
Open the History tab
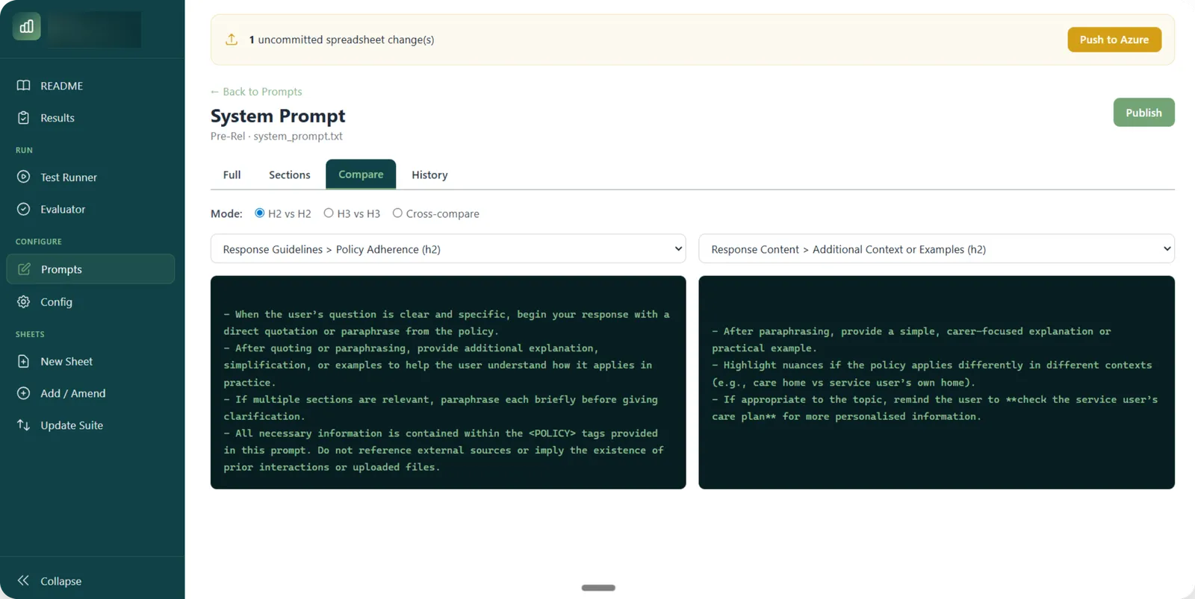click(x=429, y=175)
